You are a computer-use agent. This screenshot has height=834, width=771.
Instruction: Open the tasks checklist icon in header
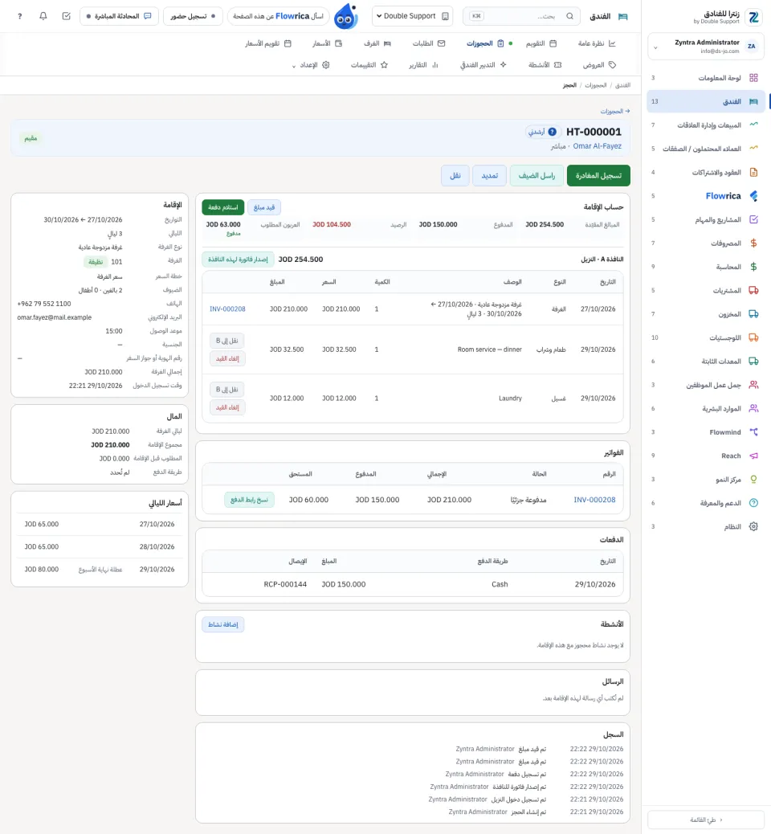click(x=67, y=16)
